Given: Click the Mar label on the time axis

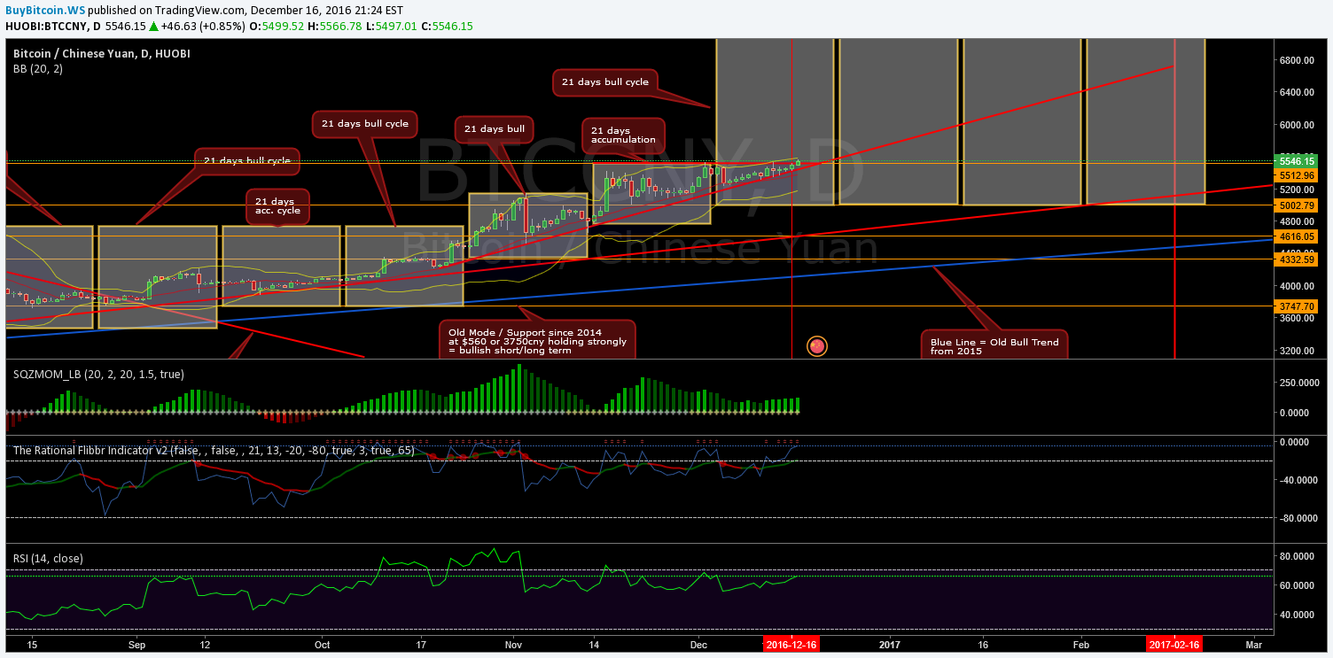Looking at the screenshot, I should tap(1252, 645).
